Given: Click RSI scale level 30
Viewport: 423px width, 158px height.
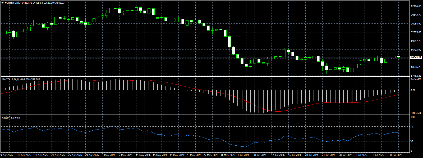Looking at the screenshot, I should pyautogui.click(x=412, y=141).
